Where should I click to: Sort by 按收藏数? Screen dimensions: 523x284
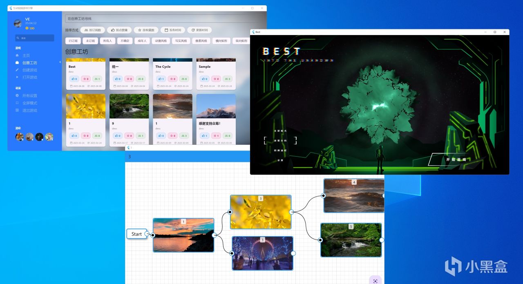pyautogui.click(x=146, y=30)
